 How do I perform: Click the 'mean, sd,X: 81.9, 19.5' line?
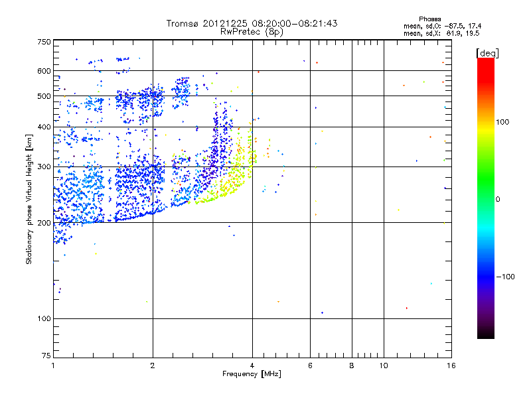(x=441, y=33)
